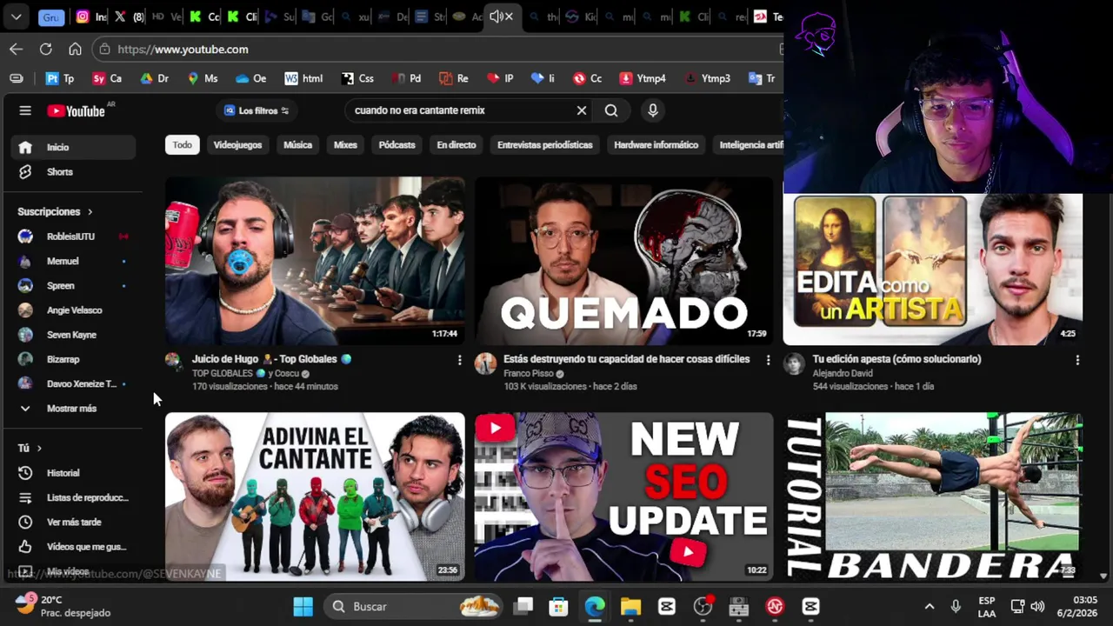
Task: Play the QUEMADO video thumbnail
Action: pos(623,261)
